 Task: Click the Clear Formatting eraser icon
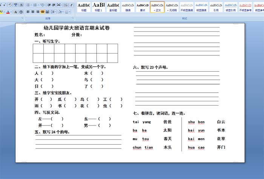coord(10,5)
